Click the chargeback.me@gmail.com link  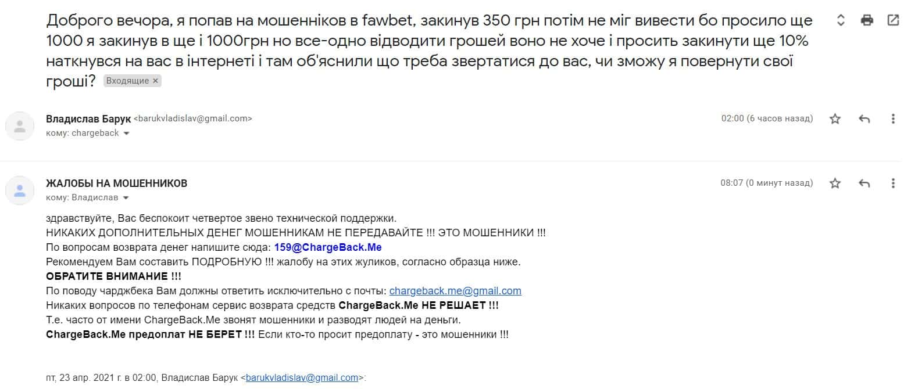coord(455,291)
